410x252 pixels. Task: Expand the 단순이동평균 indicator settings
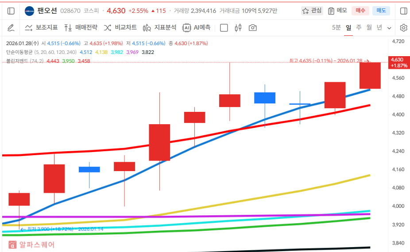(x=41, y=52)
